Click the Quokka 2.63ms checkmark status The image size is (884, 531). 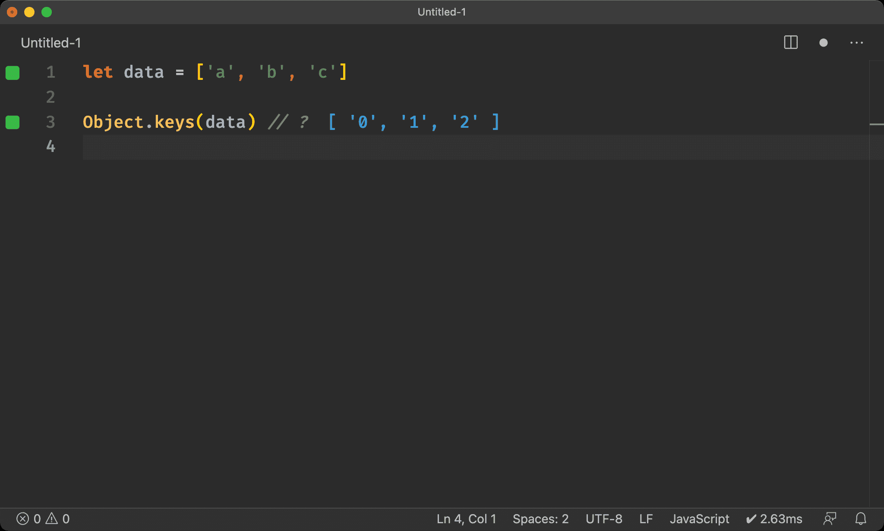(x=774, y=518)
